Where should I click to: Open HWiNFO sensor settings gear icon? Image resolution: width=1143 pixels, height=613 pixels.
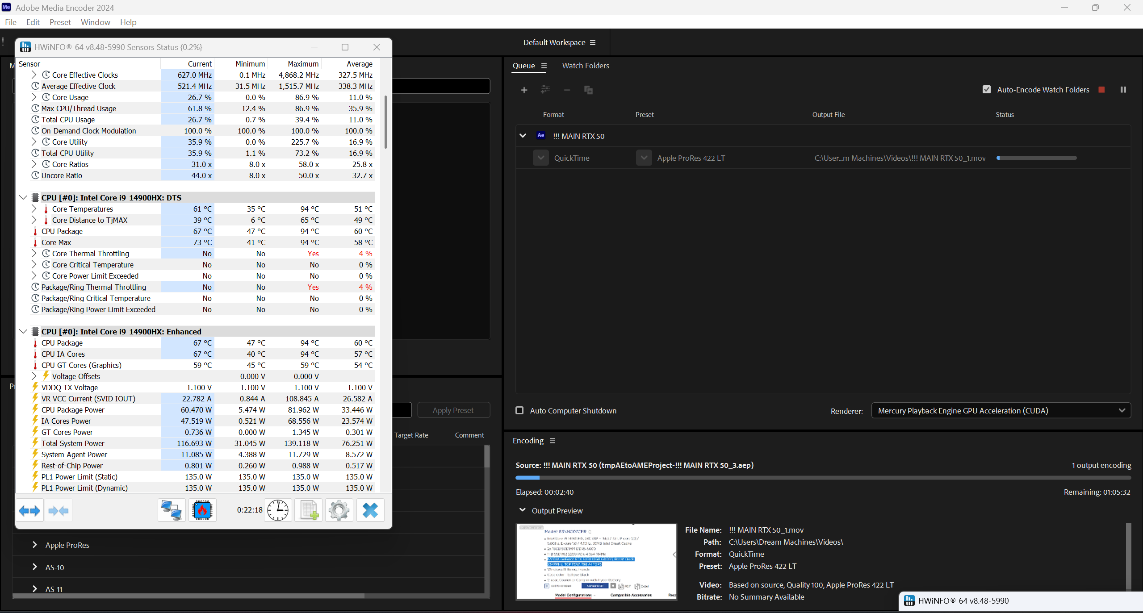339,510
